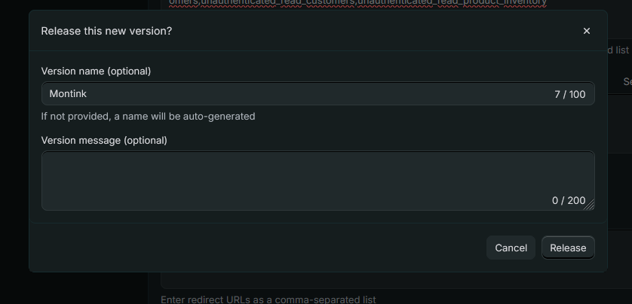
Task: Click the "Version name (optional)" label
Action: pyautogui.click(x=96, y=71)
